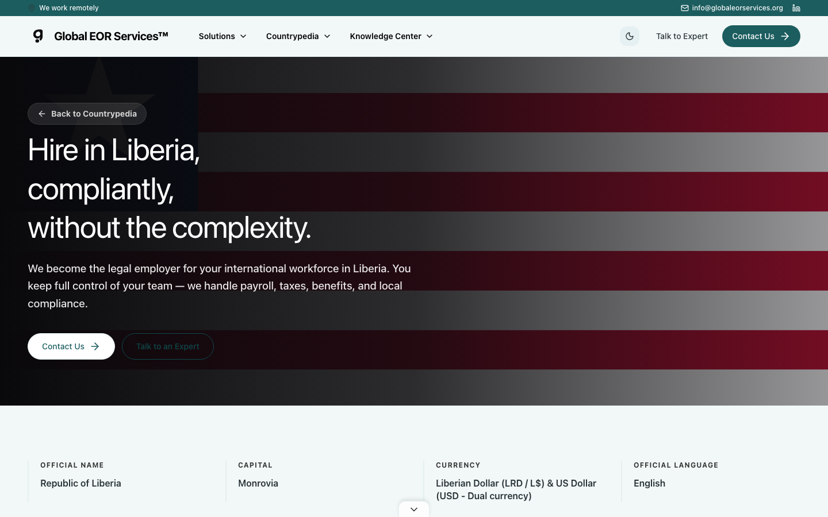Image resolution: width=828 pixels, height=517 pixels.
Task: Click the "CURRENCY" label
Action: tap(458, 465)
